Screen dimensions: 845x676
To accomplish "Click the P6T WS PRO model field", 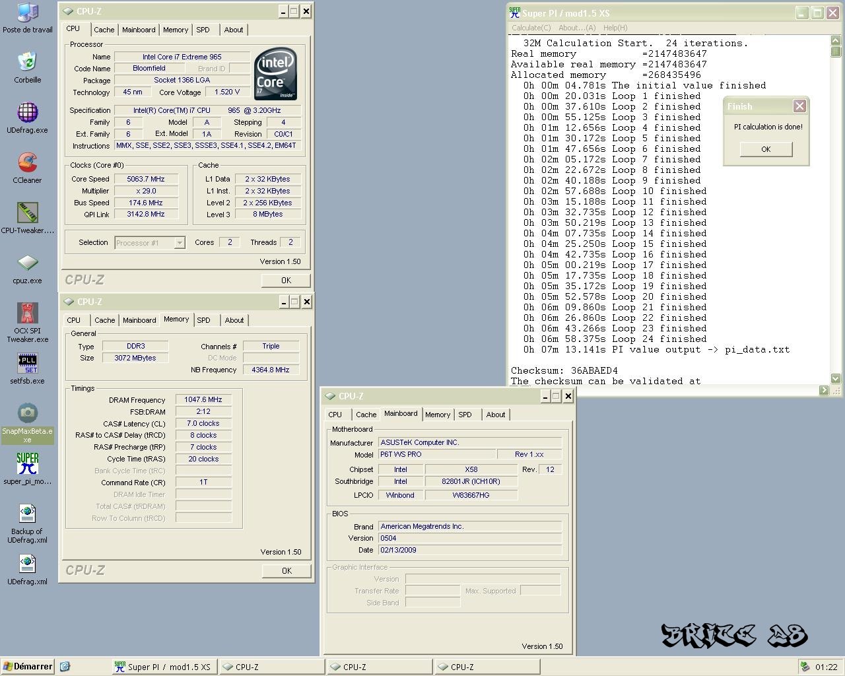I will point(437,454).
